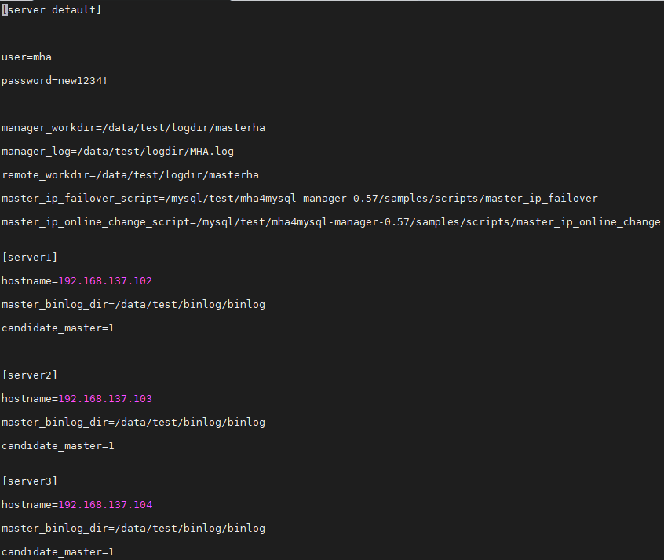Place cursor on manager_workdir line
664x560 pixels.
click(133, 127)
